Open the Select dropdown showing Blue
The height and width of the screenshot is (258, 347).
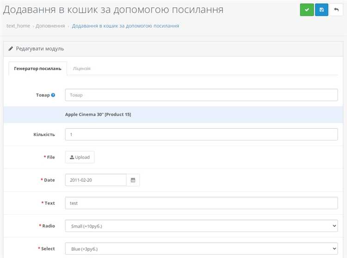tap(201, 249)
